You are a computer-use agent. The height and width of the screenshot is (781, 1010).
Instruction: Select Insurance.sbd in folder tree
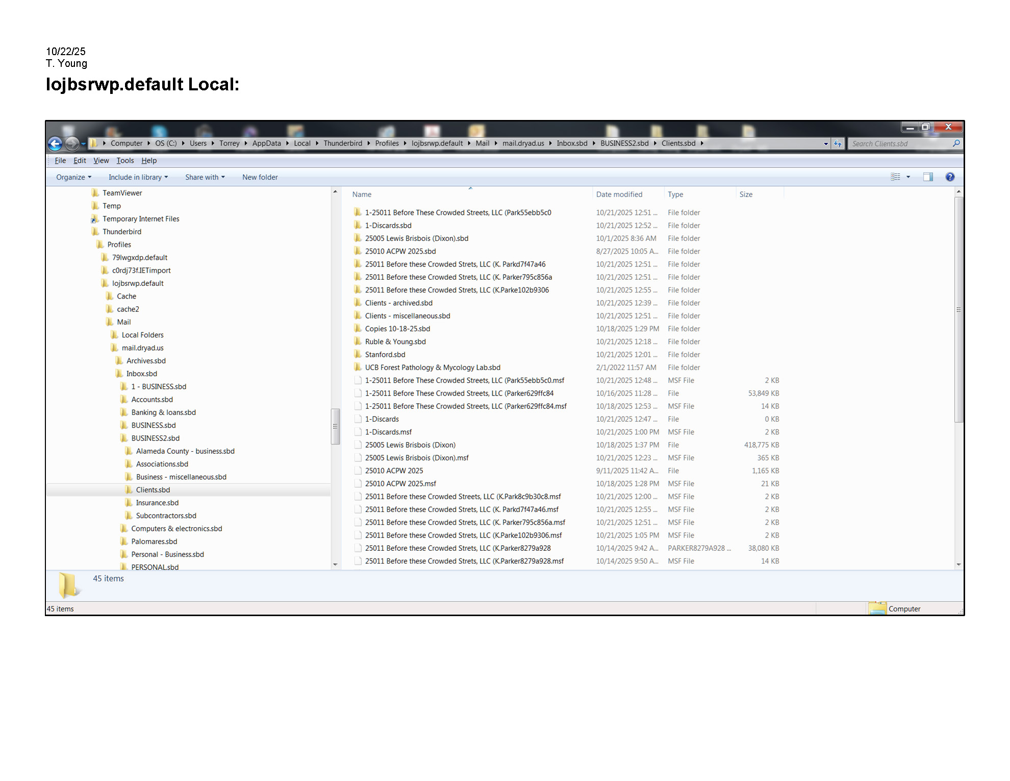coord(157,503)
